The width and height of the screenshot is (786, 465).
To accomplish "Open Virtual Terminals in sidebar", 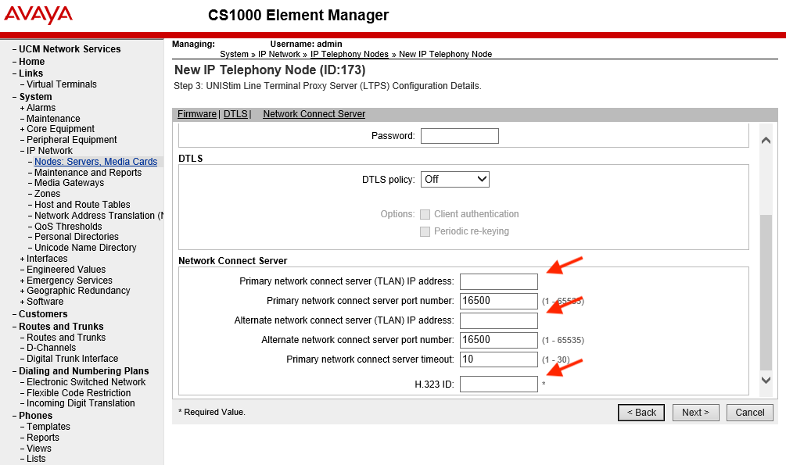I will click(62, 84).
